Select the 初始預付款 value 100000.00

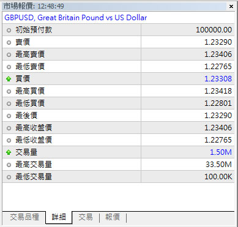point(214,30)
